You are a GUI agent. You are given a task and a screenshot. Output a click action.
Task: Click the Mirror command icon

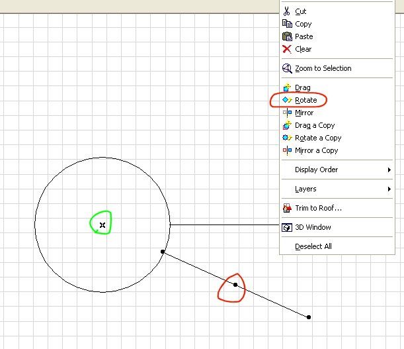click(x=287, y=113)
